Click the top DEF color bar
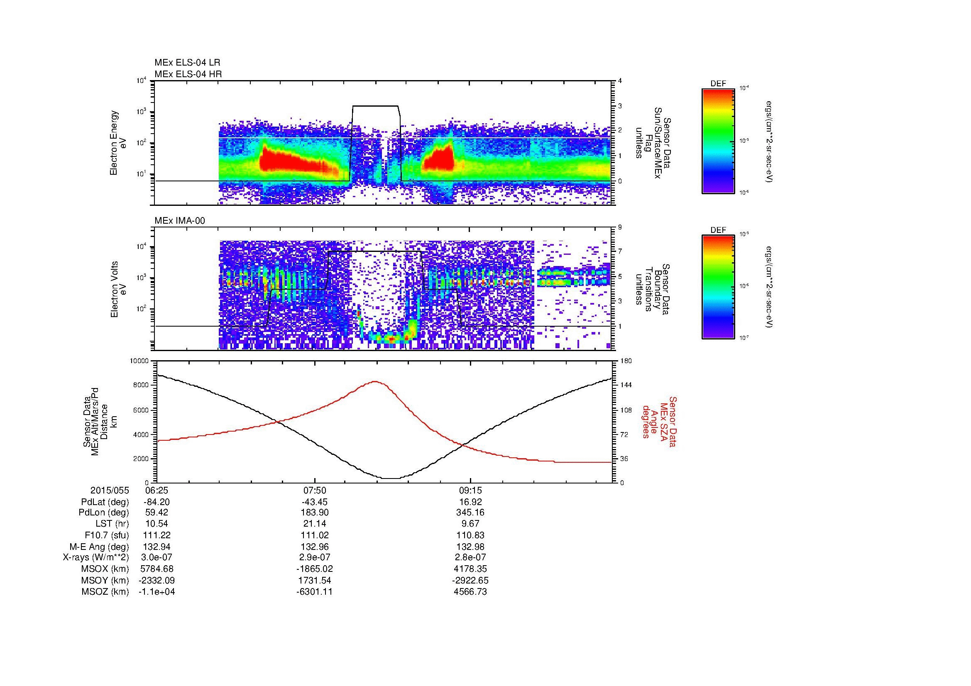 718,141
